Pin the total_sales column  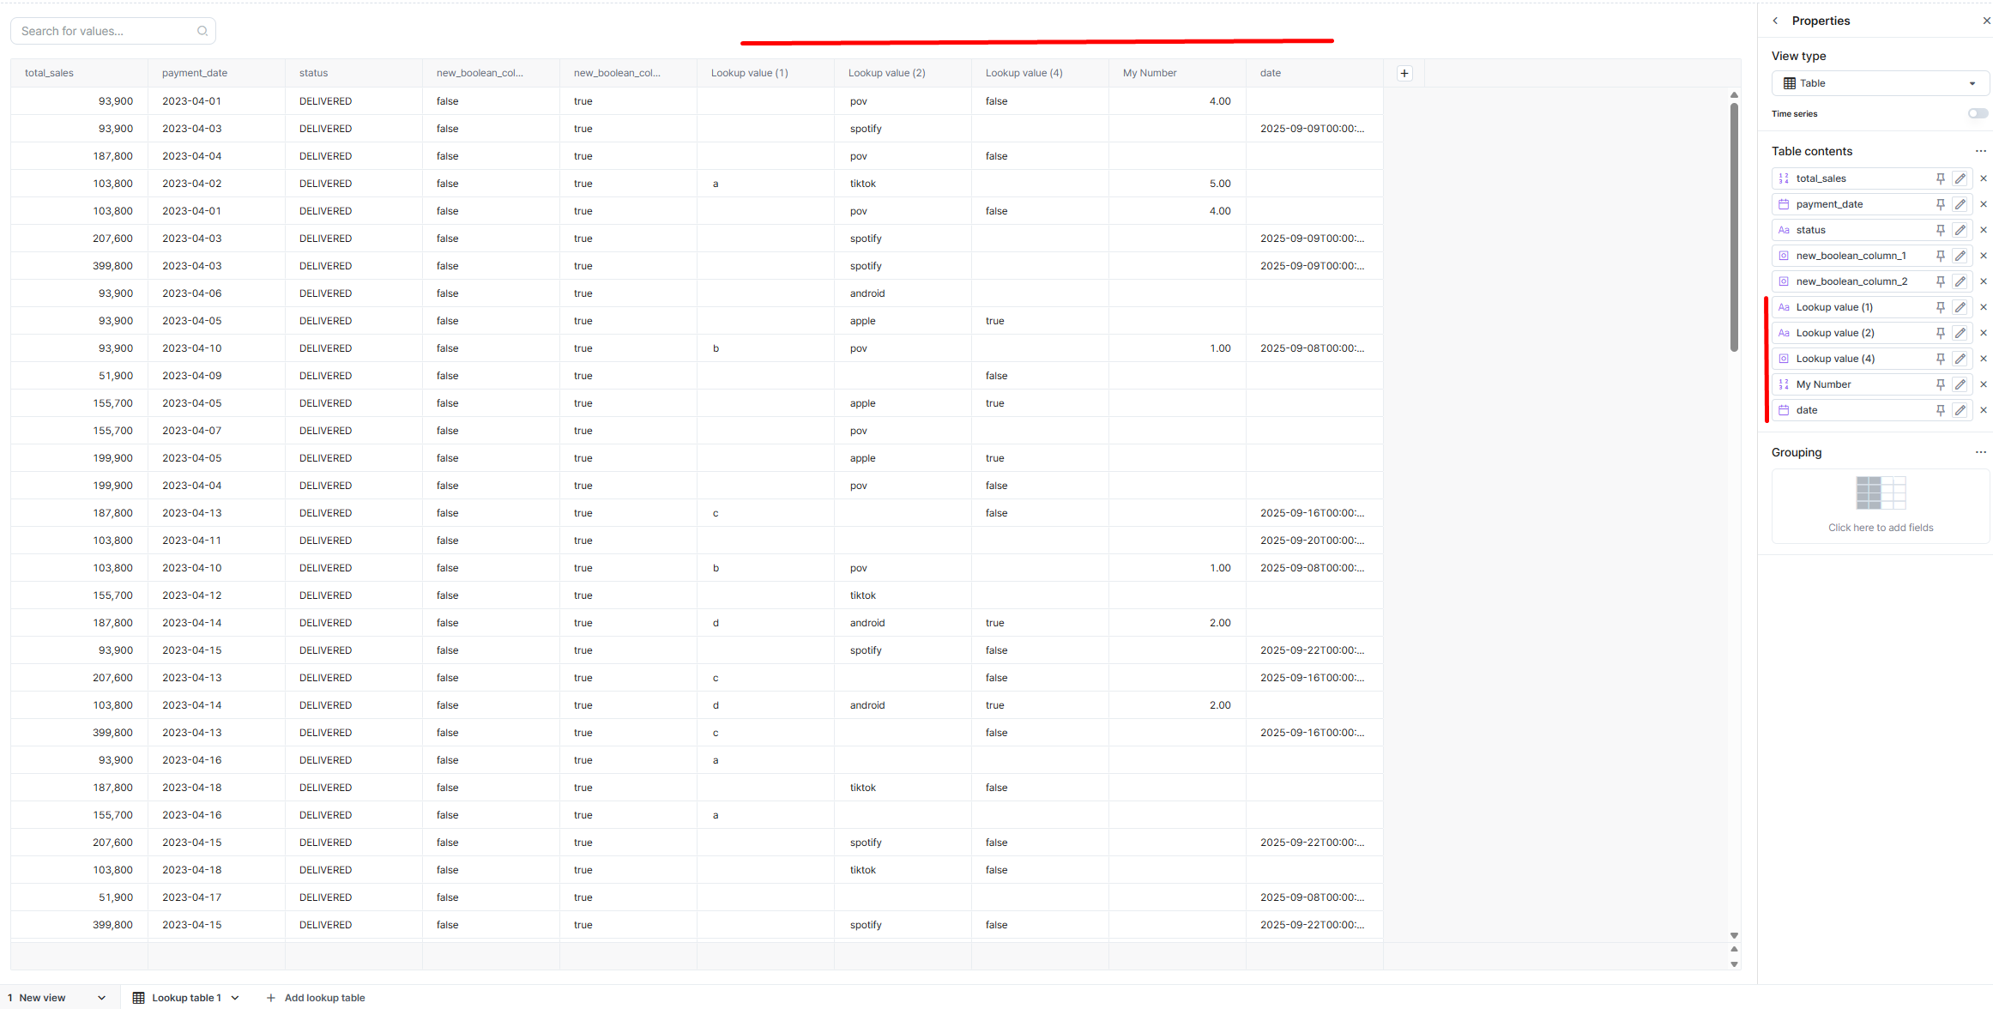[1940, 178]
